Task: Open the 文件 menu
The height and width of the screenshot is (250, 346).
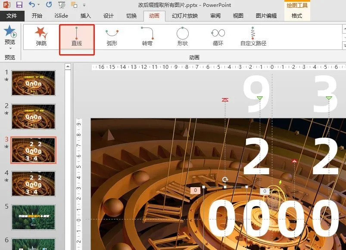Action: [12, 15]
